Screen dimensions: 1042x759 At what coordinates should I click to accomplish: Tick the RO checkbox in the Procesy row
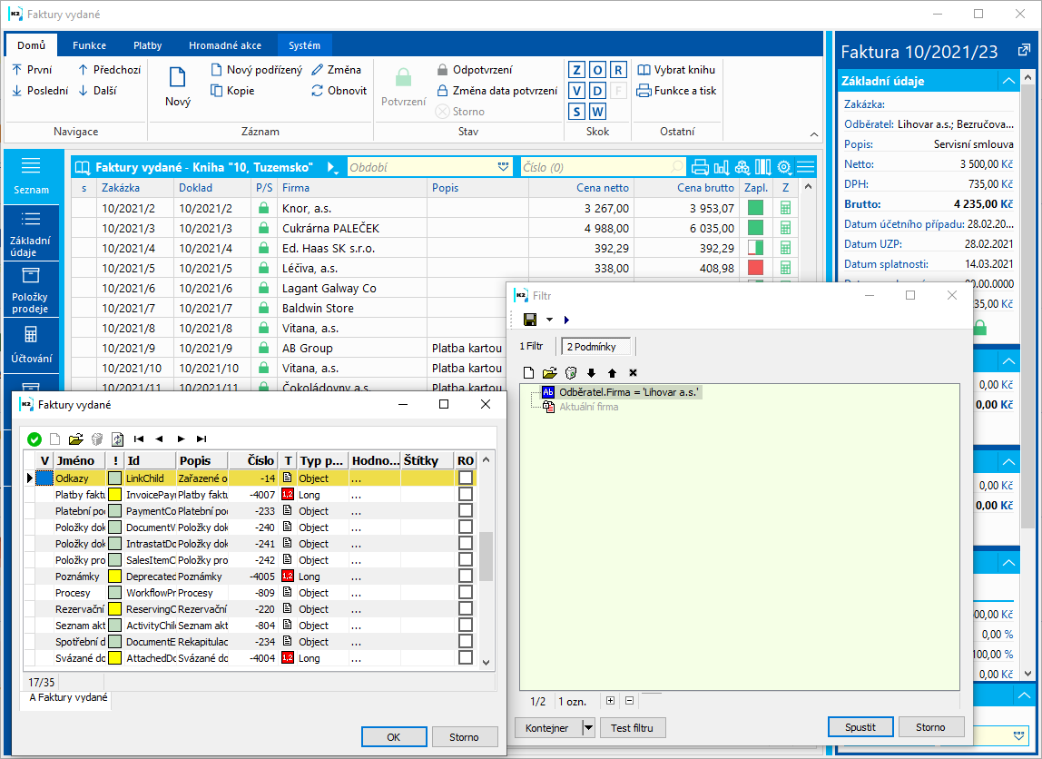[x=465, y=592]
